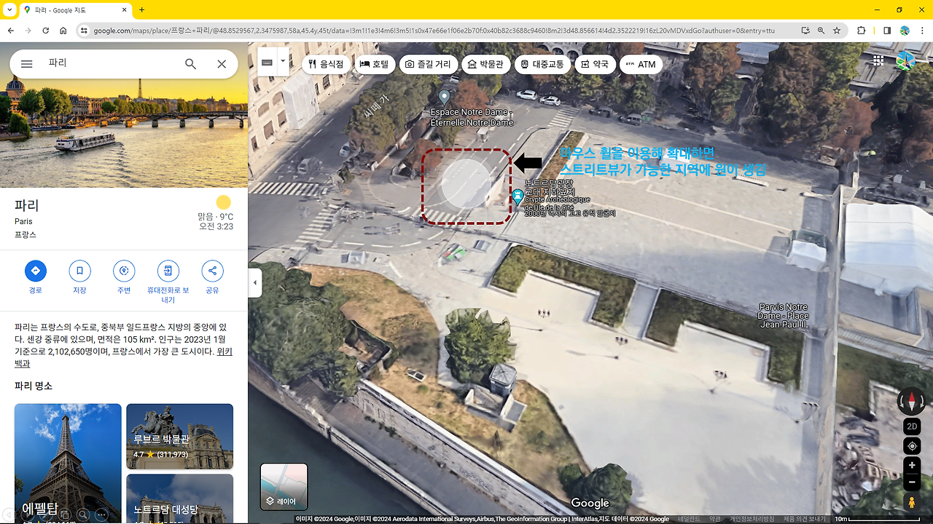
Task: Click the install app icon in address bar
Action: click(x=805, y=31)
